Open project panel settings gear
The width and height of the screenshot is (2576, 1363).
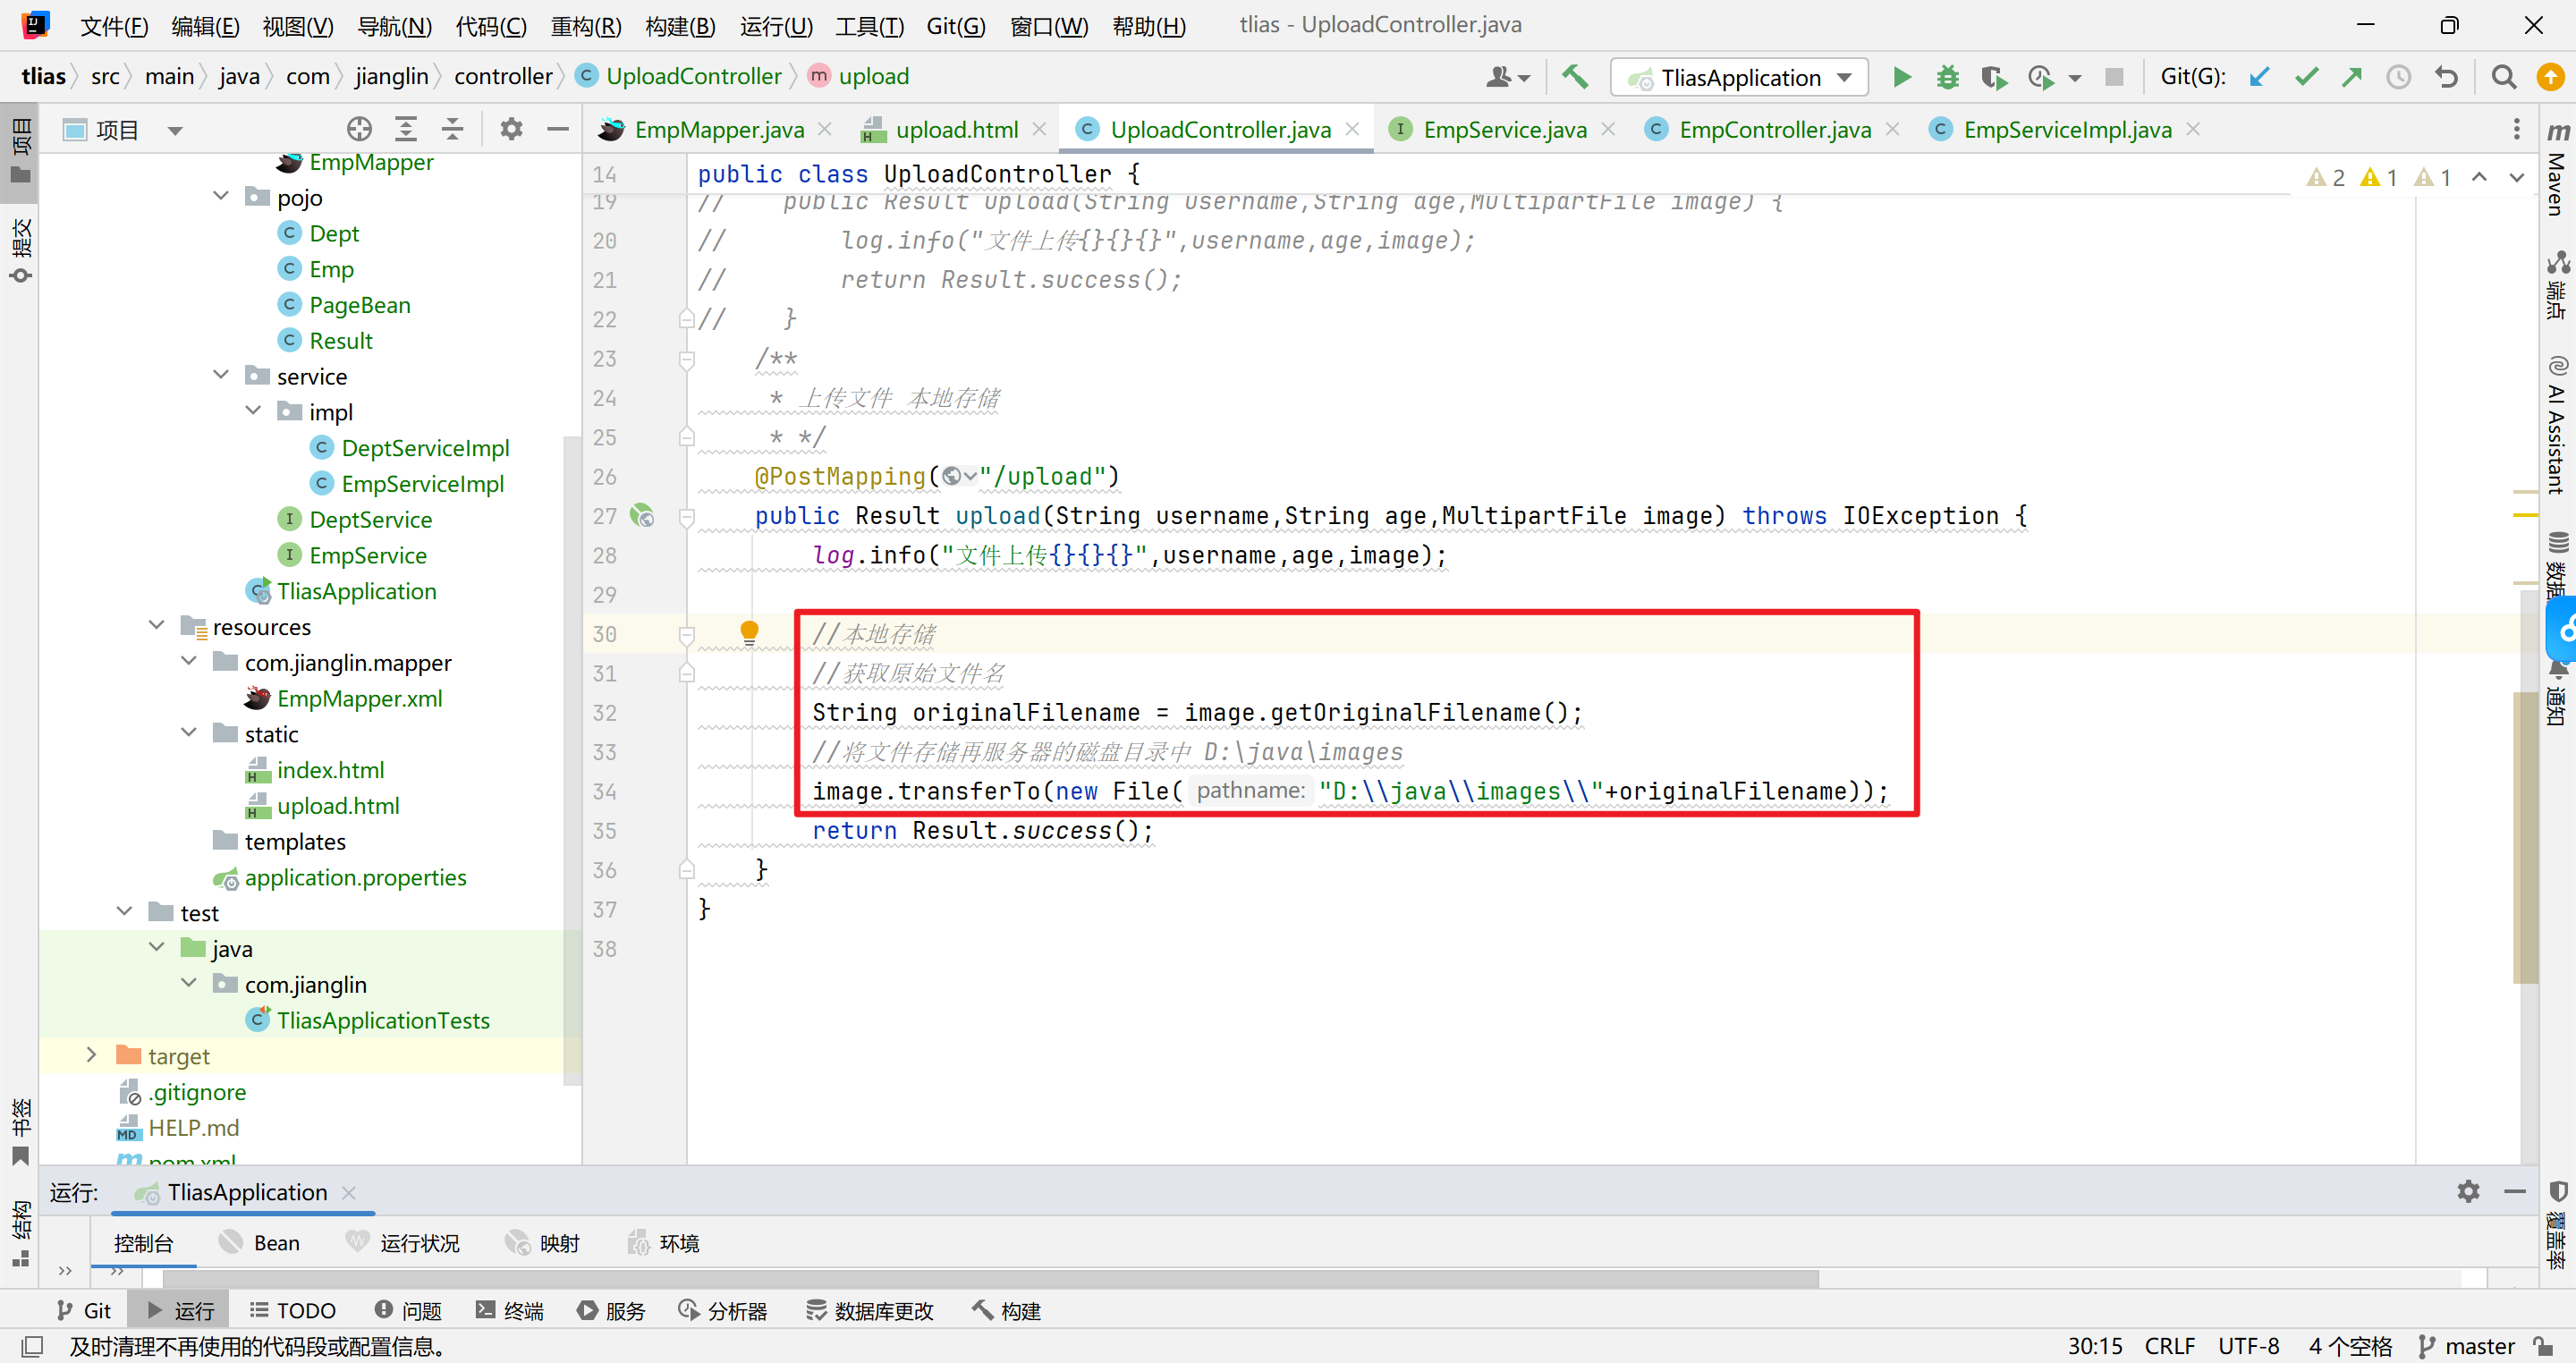511,129
